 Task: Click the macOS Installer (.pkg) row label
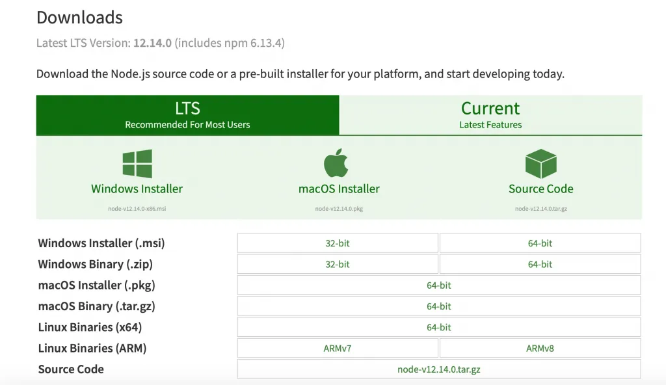(x=96, y=285)
